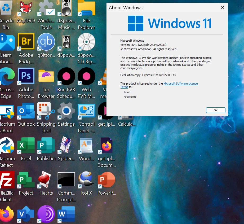244x224 pixels.
Task: Click OK in About Windows dialog
Action: click(x=216, y=110)
